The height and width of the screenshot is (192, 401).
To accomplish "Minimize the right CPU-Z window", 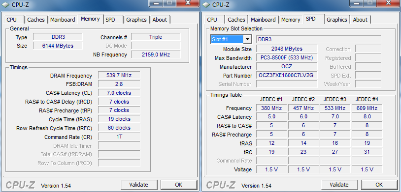I will (x=357, y=3).
